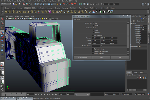Image resolution: width=150 pixels, height=100 pixels.
Task: Activate the Scale tool icon
Action: (x=2, y=41)
